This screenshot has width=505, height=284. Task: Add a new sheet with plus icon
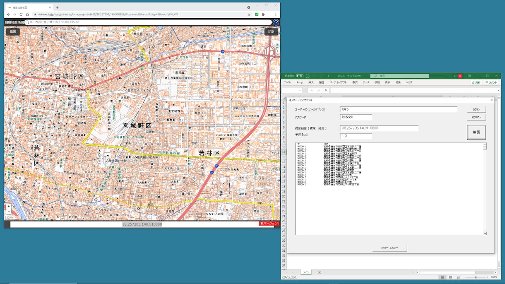pyautogui.click(x=319, y=272)
